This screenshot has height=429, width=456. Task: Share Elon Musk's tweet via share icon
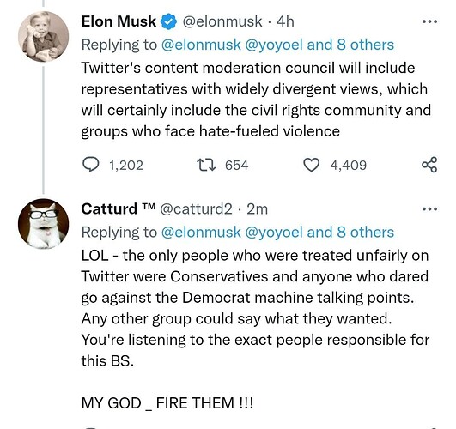429,165
